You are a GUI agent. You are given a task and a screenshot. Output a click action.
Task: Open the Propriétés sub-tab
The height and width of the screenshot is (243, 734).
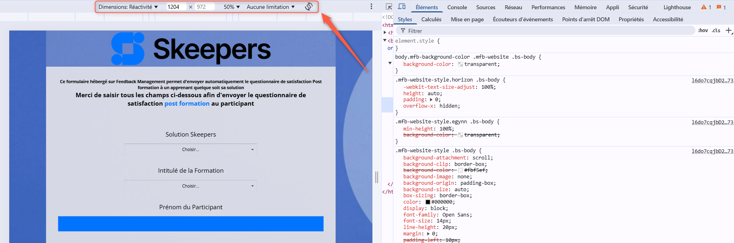[631, 19]
